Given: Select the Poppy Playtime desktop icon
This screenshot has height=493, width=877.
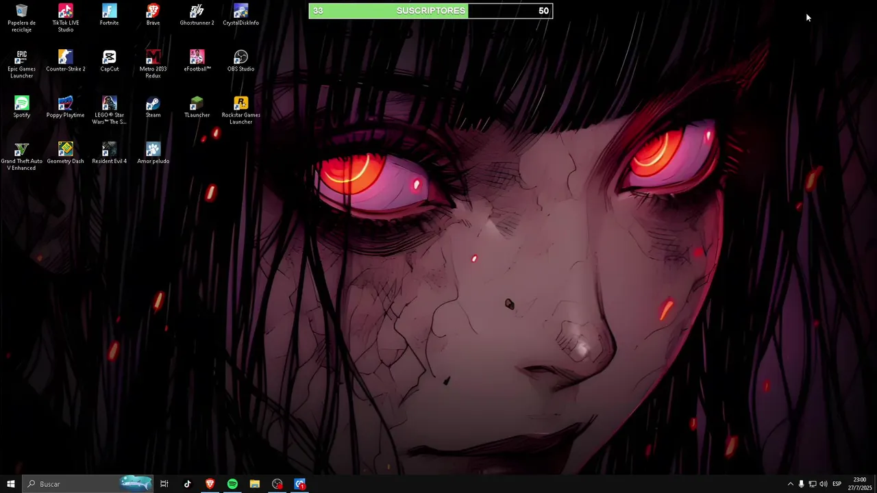Looking at the screenshot, I should (x=65, y=106).
